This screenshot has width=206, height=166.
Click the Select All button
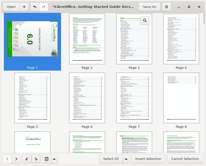(x=111, y=159)
